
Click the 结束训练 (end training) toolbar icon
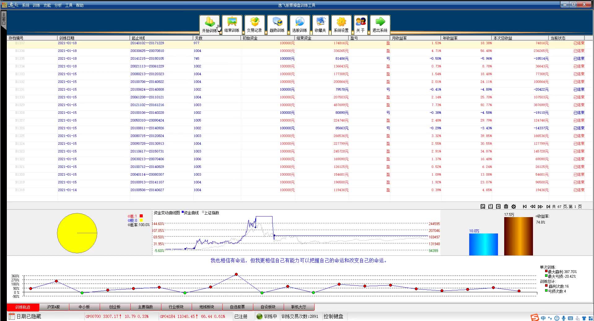click(x=232, y=24)
